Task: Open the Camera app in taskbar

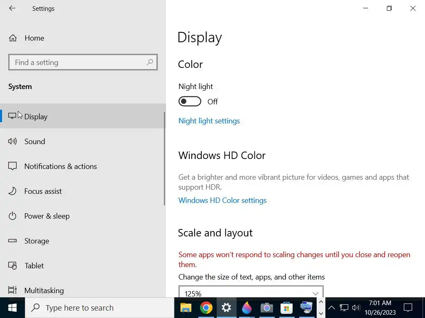Action: click(267, 308)
